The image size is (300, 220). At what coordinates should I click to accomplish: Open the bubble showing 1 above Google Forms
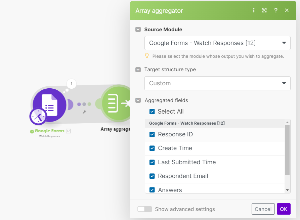click(x=71, y=84)
